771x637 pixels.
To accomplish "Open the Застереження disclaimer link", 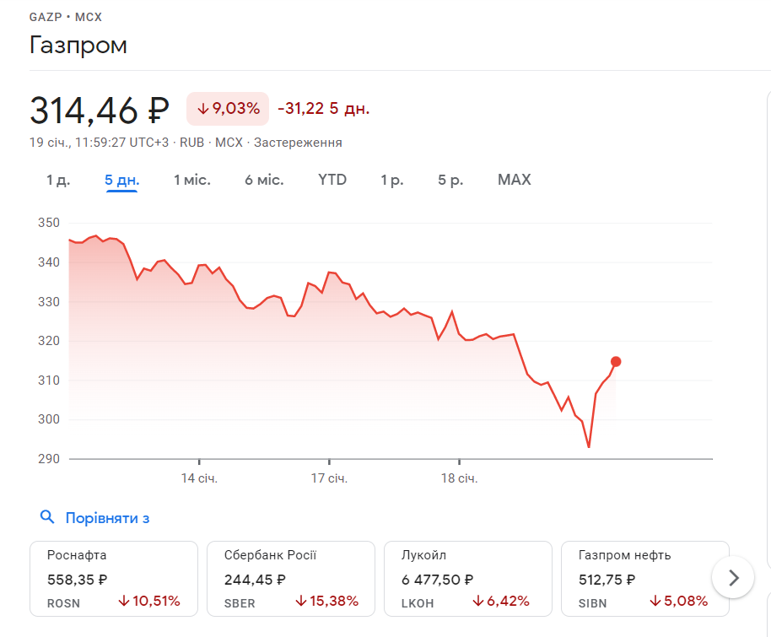I will pyautogui.click(x=298, y=143).
